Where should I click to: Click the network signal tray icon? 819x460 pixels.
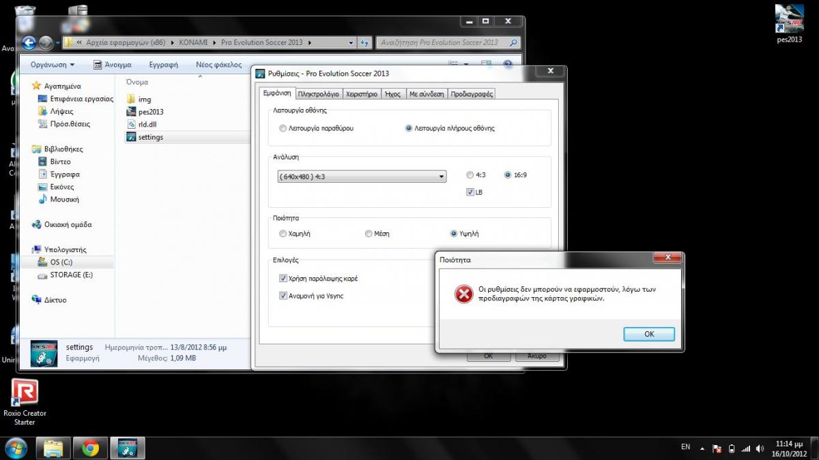point(745,448)
